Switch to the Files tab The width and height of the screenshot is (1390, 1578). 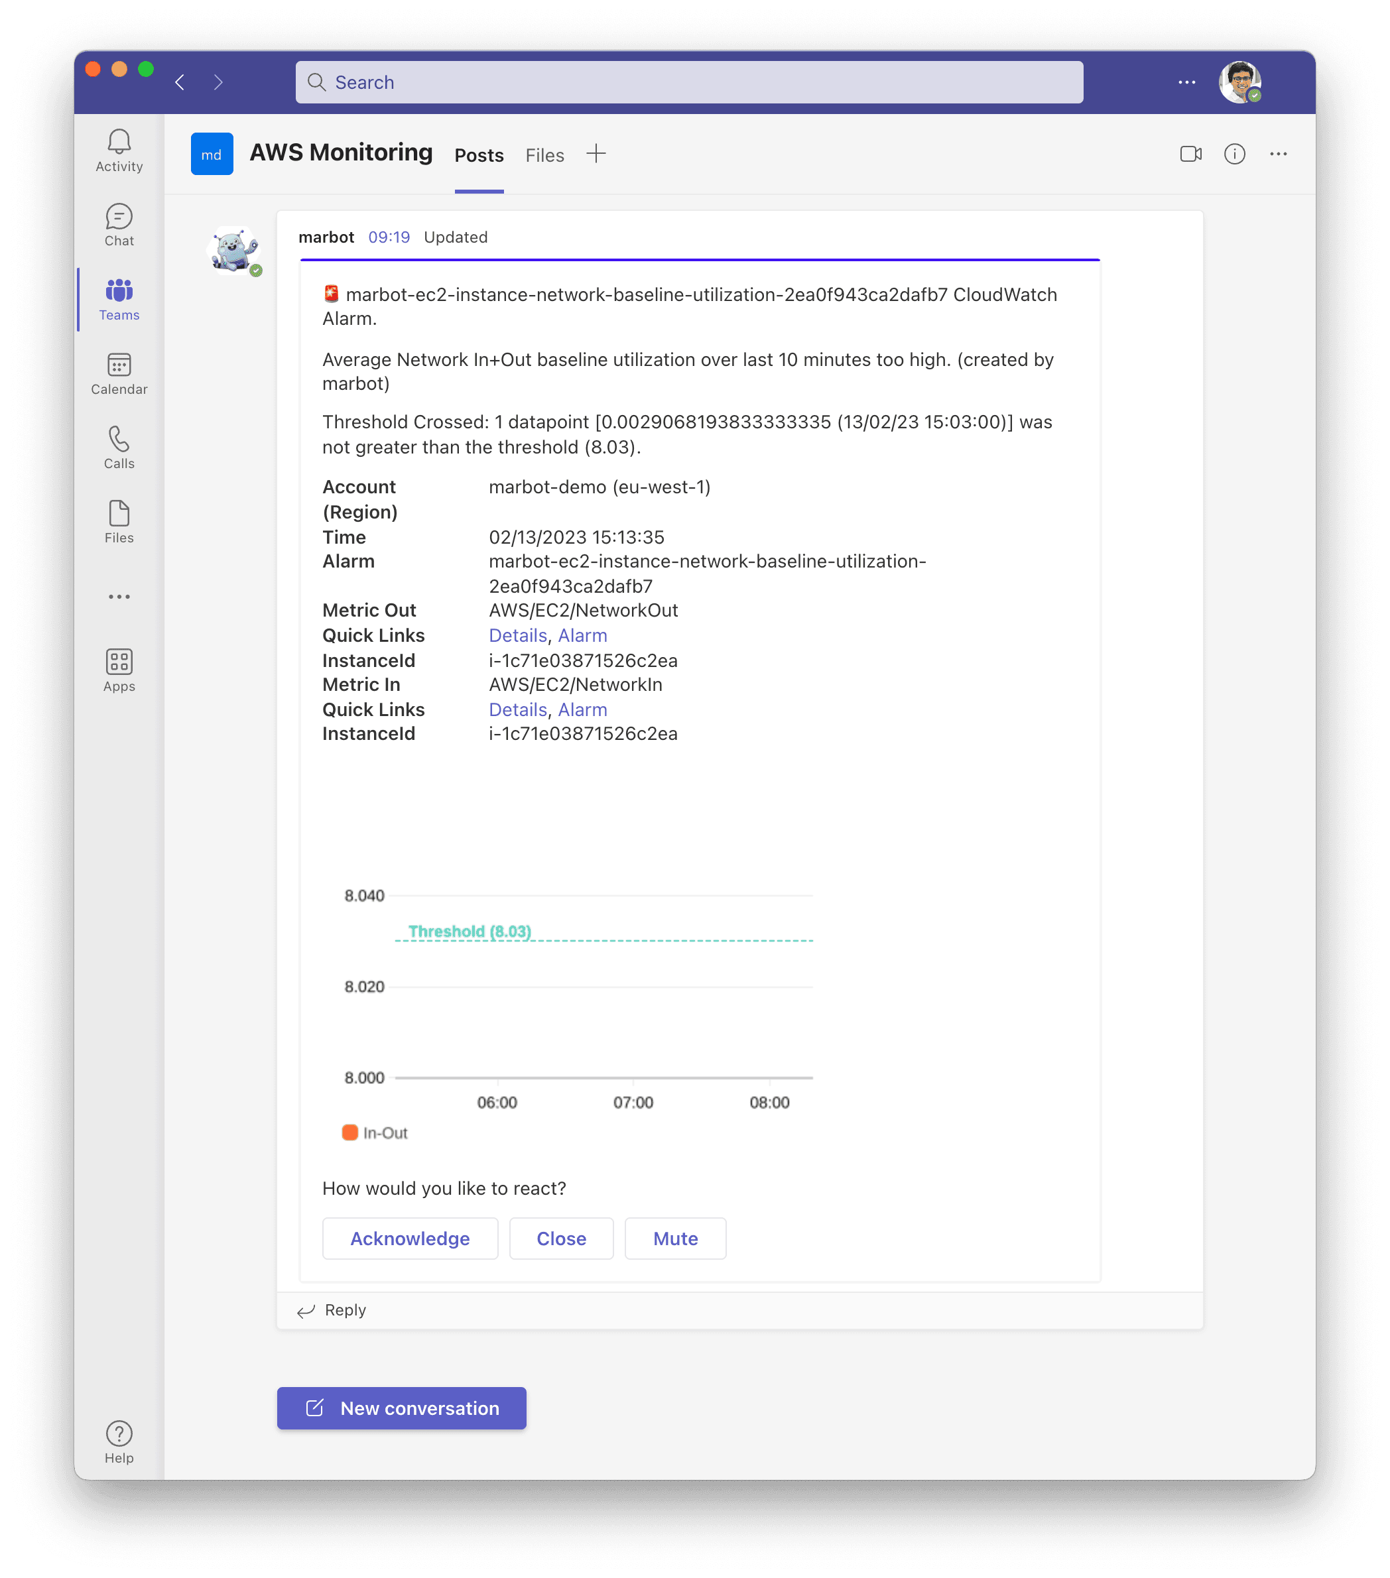pos(544,155)
